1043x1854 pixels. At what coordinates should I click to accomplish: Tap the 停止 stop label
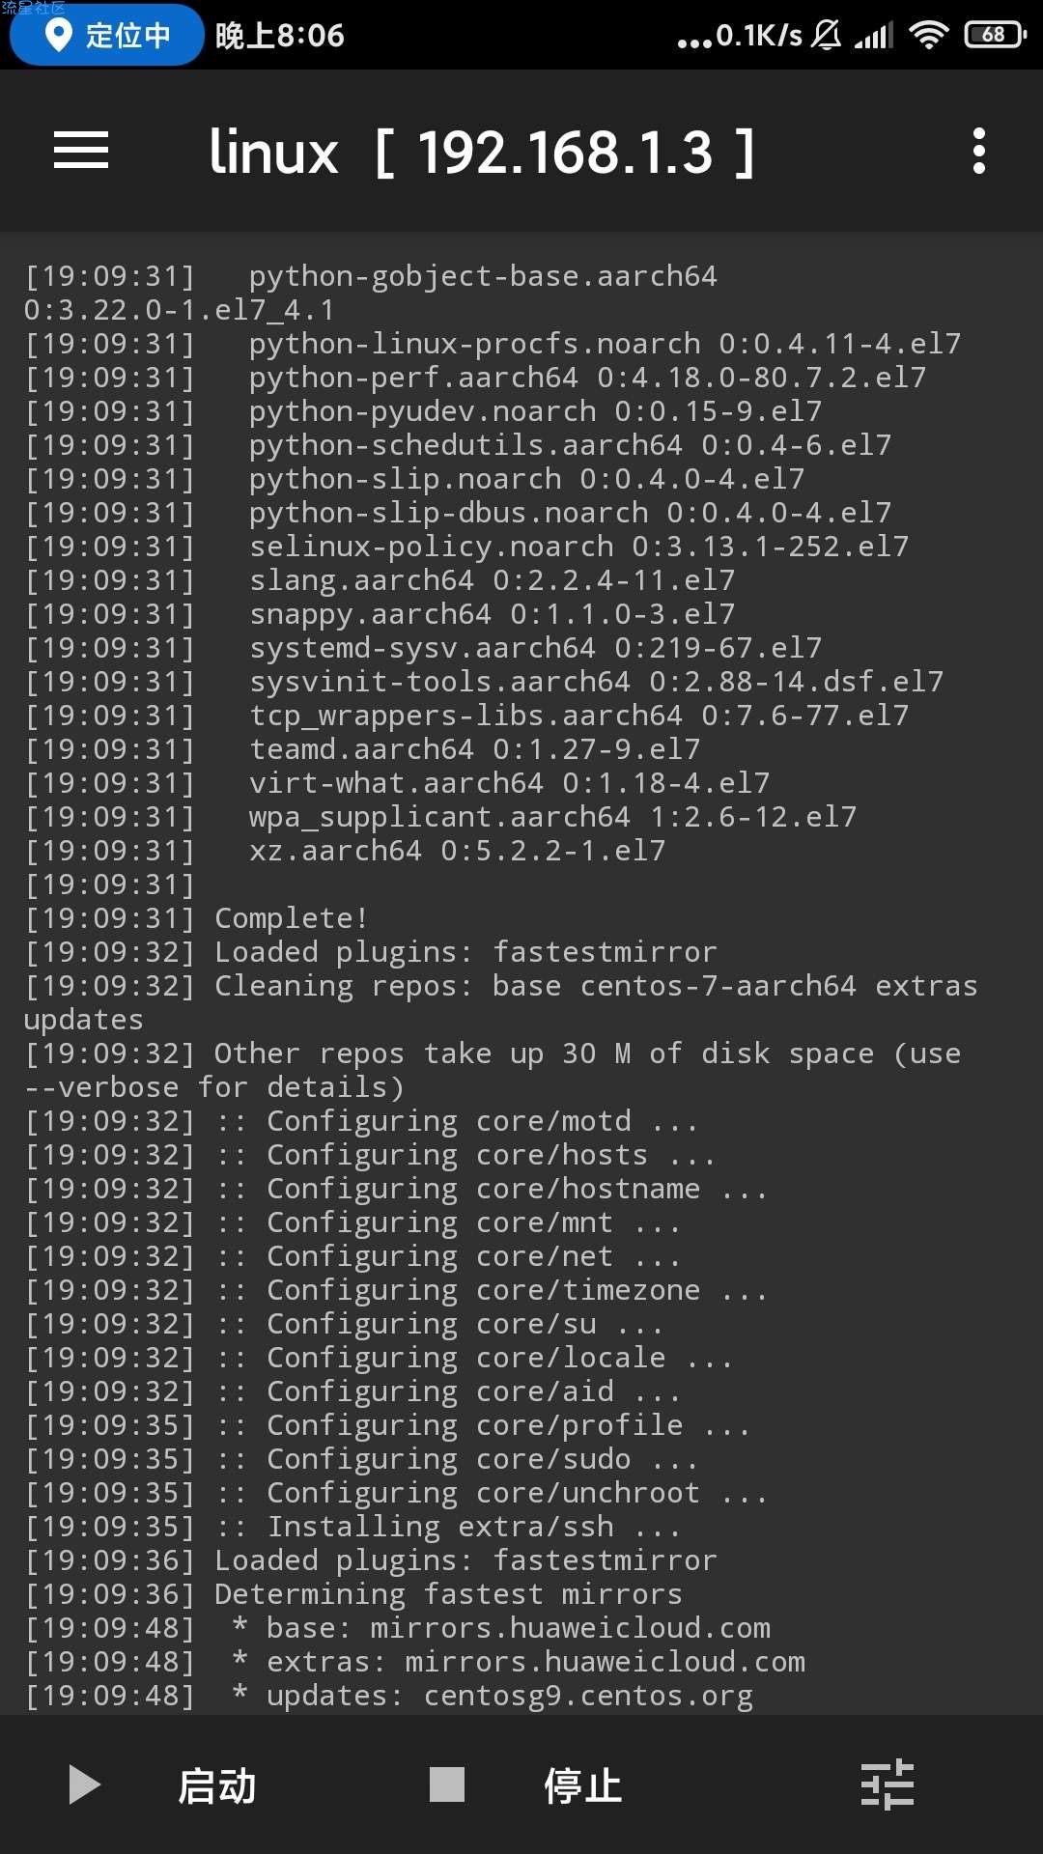click(x=582, y=1785)
